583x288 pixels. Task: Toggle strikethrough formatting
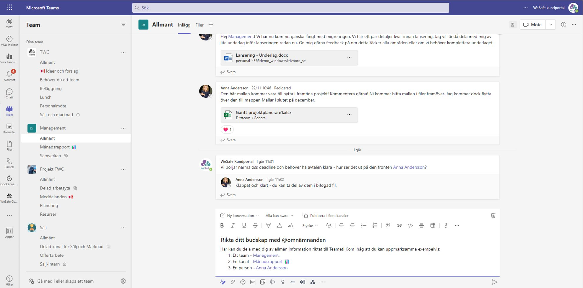[255, 225]
